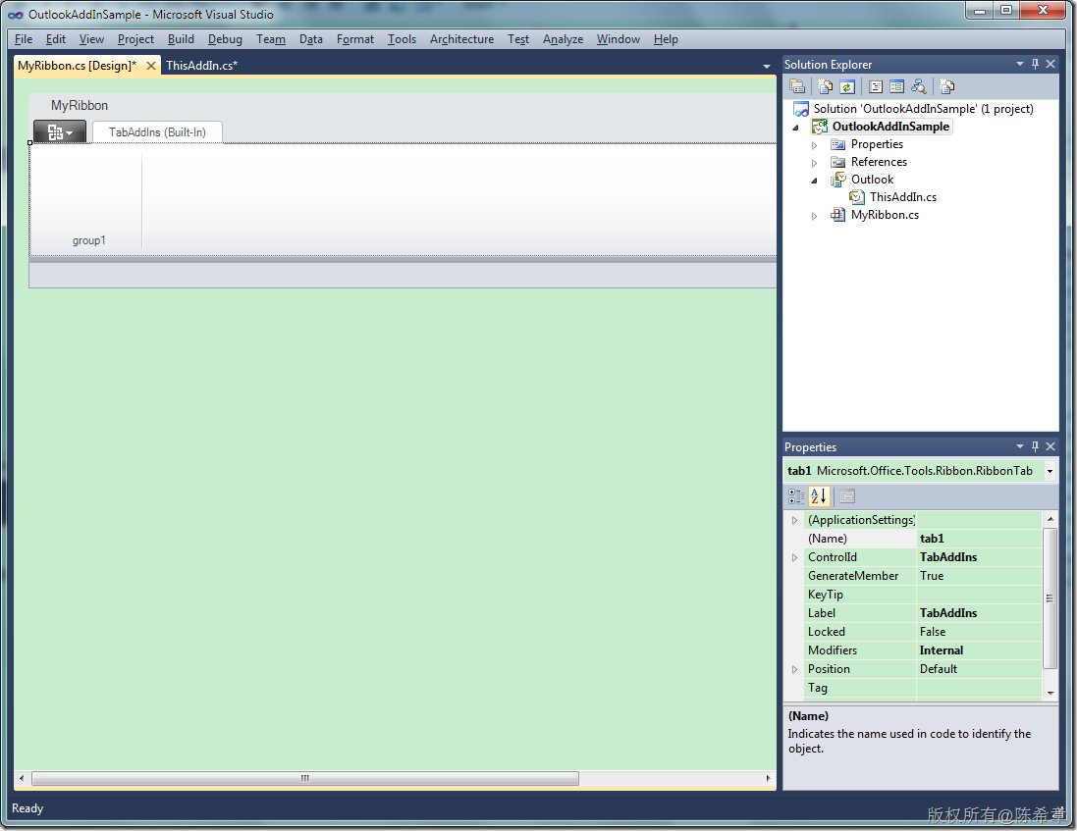This screenshot has height=831, width=1077.
Task: Expand the MyRibbon.cs node
Action: (x=815, y=216)
